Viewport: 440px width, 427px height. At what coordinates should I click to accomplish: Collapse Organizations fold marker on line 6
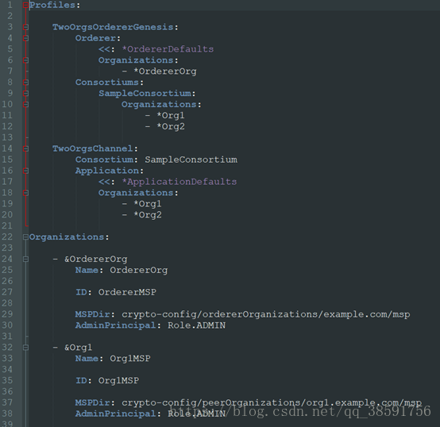(x=25, y=60)
